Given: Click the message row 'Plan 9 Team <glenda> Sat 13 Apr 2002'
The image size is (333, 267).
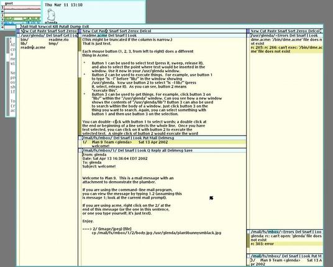Looking at the screenshot, I should 163,142.
